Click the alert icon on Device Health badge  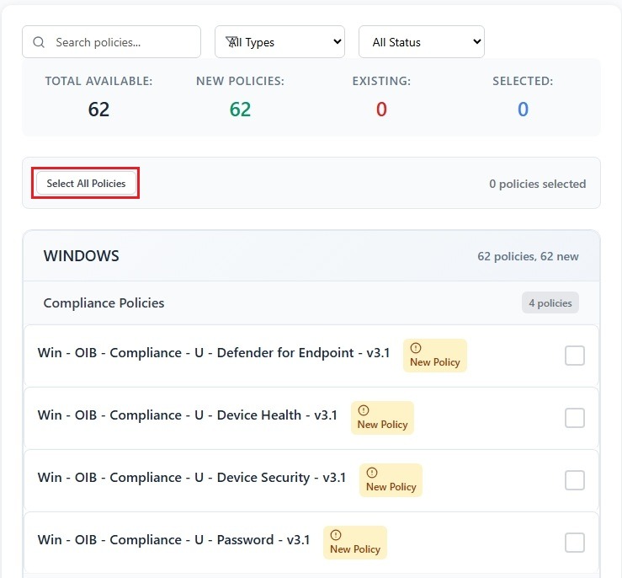tap(364, 410)
